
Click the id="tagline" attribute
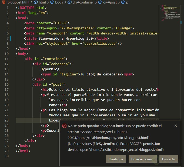[x=65, y=74]
